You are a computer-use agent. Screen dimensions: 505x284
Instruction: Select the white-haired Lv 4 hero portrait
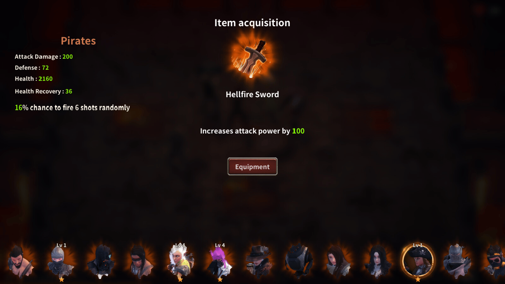pos(180,262)
